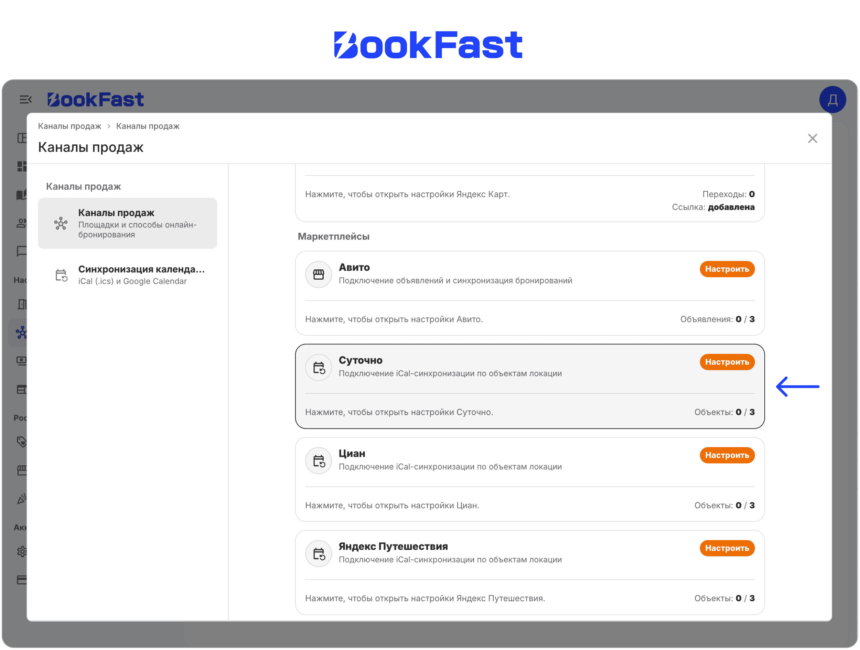Click Объявления: 0 / 3 counter in Авито

(x=717, y=319)
